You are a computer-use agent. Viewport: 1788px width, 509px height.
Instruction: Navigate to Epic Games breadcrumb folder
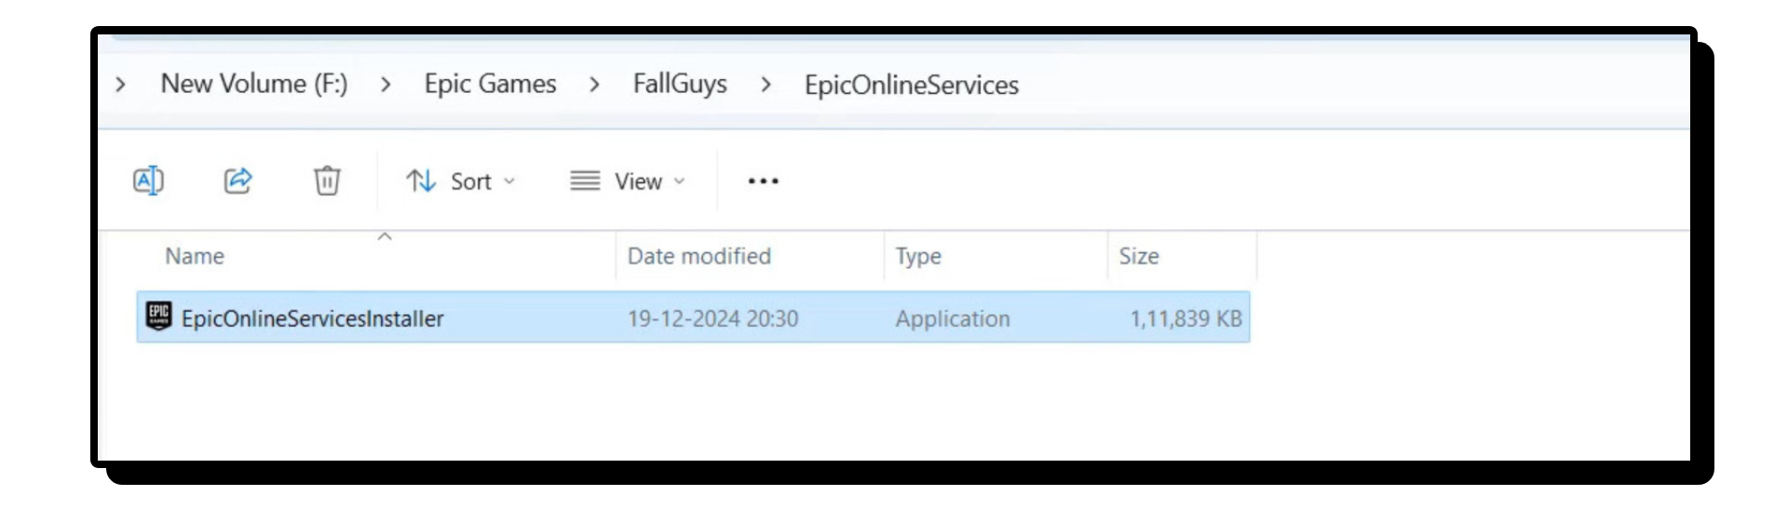490,84
